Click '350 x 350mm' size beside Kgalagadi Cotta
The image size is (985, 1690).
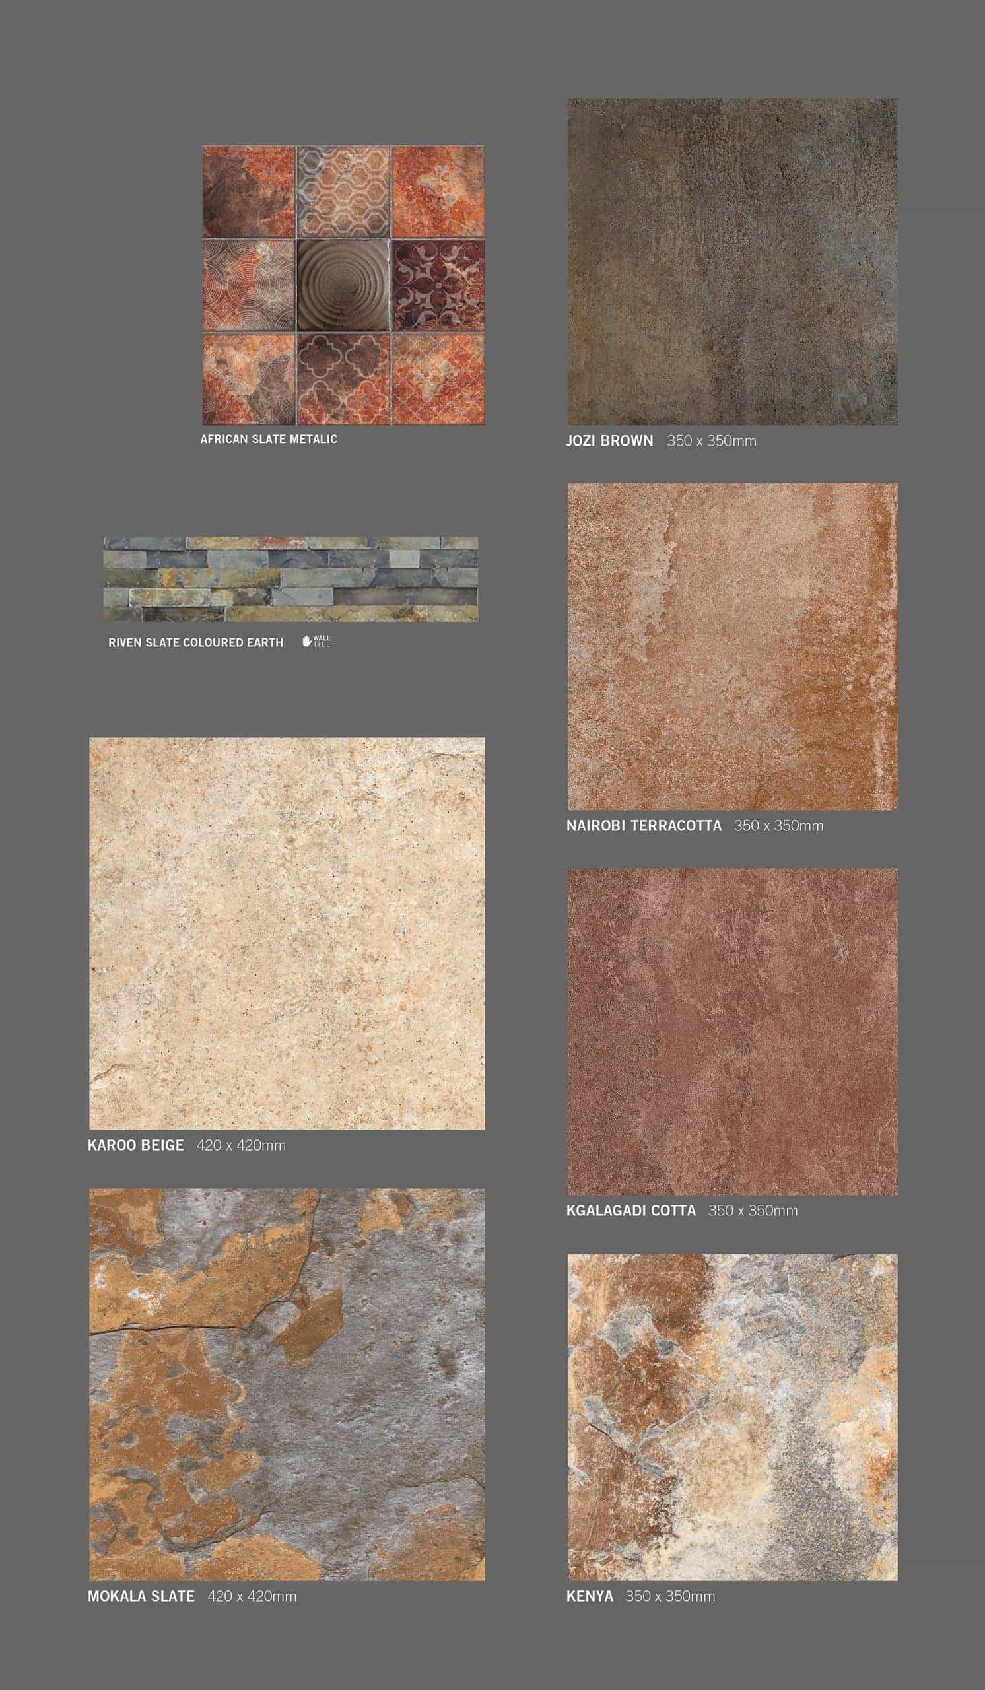(x=753, y=1211)
